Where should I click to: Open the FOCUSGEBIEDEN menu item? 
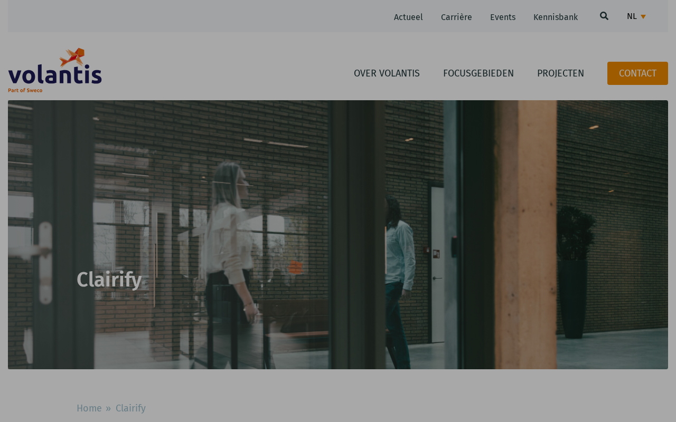point(478,73)
